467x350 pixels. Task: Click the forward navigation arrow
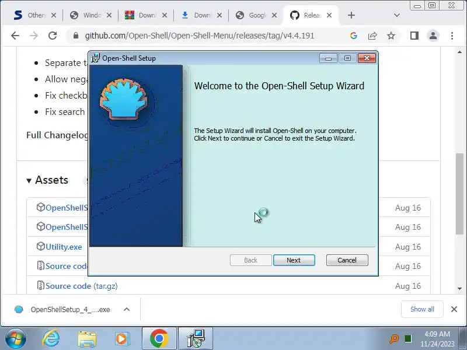(x=34, y=36)
